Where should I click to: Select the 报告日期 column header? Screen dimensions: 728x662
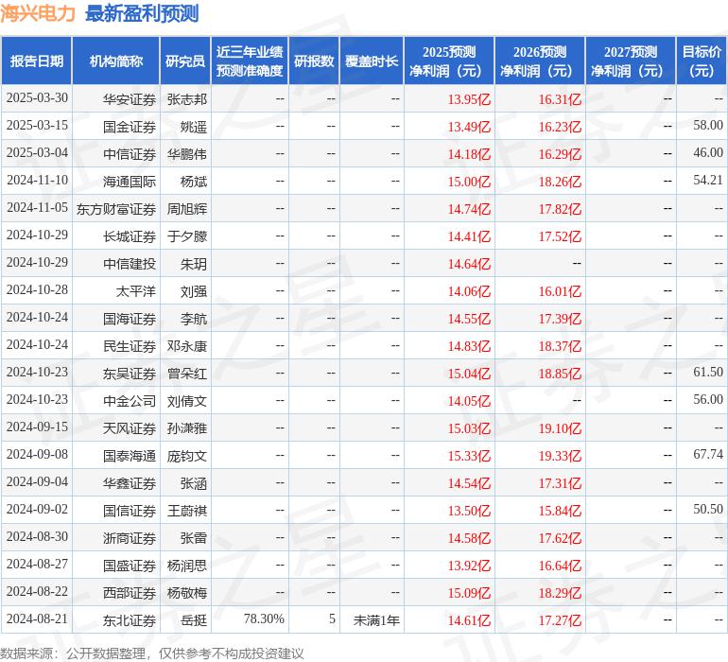[37, 61]
